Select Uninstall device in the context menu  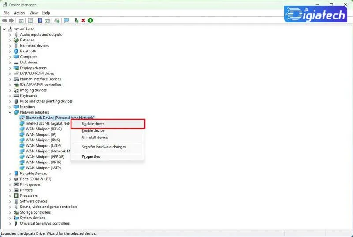(x=107, y=137)
